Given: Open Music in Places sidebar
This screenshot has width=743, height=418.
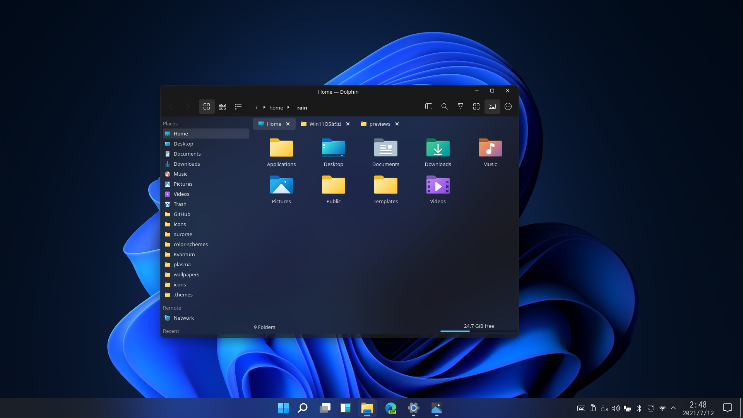Looking at the screenshot, I should (206, 174).
